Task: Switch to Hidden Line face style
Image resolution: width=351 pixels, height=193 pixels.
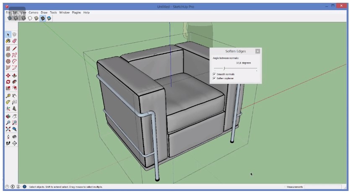Action: coord(30,18)
